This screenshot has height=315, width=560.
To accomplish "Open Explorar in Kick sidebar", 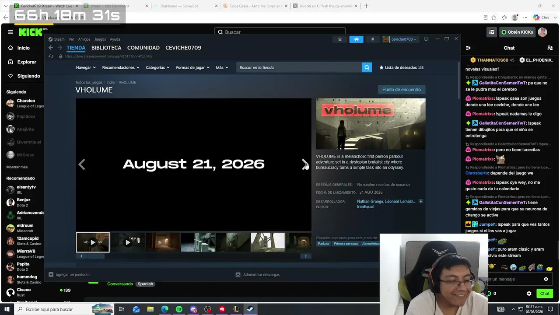I will click(x=22, y=62).
